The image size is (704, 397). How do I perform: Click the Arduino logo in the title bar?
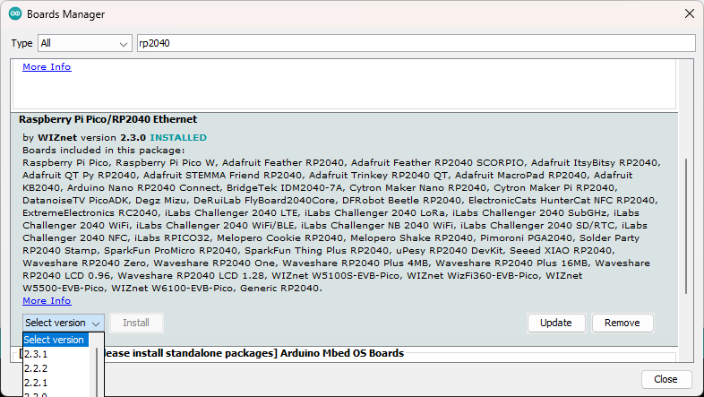point(15,14)
